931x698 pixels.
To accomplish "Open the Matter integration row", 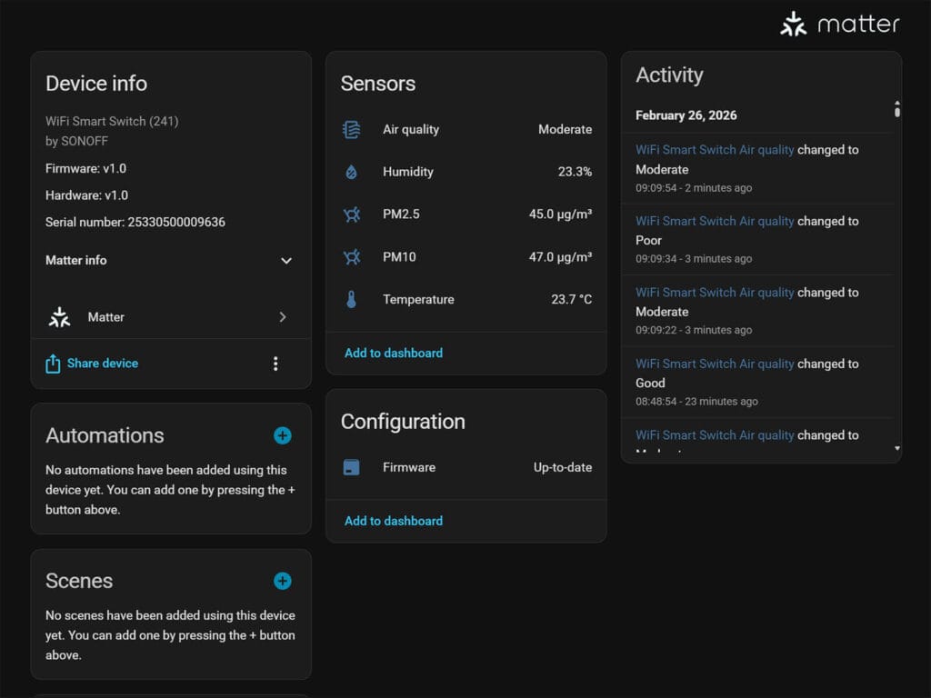I will point(170,317).
